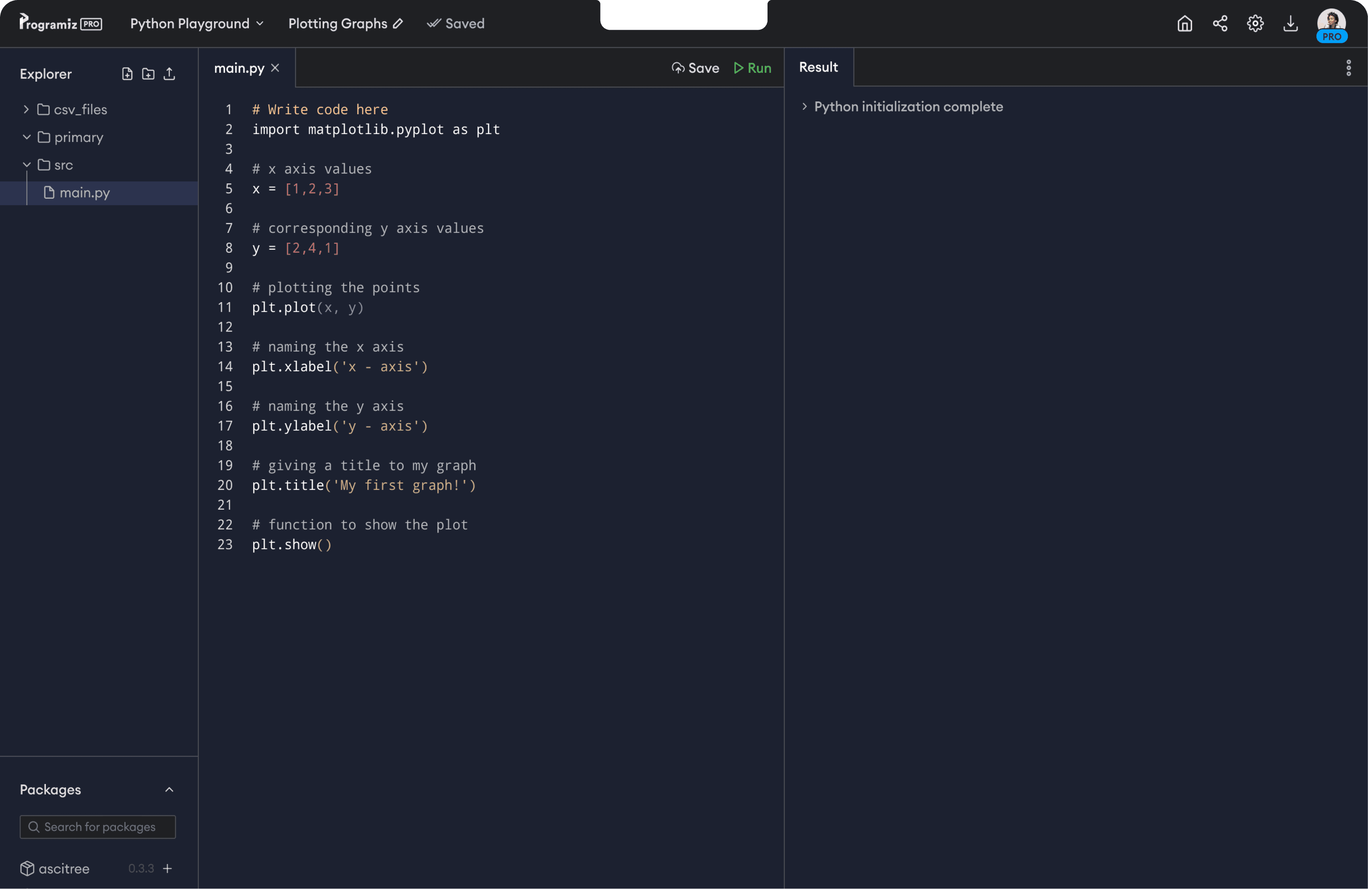This screenshot has height=889, width=1368.
Task: Open the home icon in top bar
Action: (1184, 24)
